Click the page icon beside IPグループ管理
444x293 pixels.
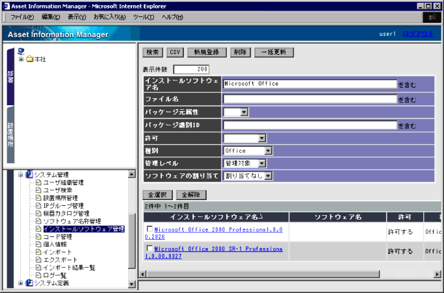point(38,205)
